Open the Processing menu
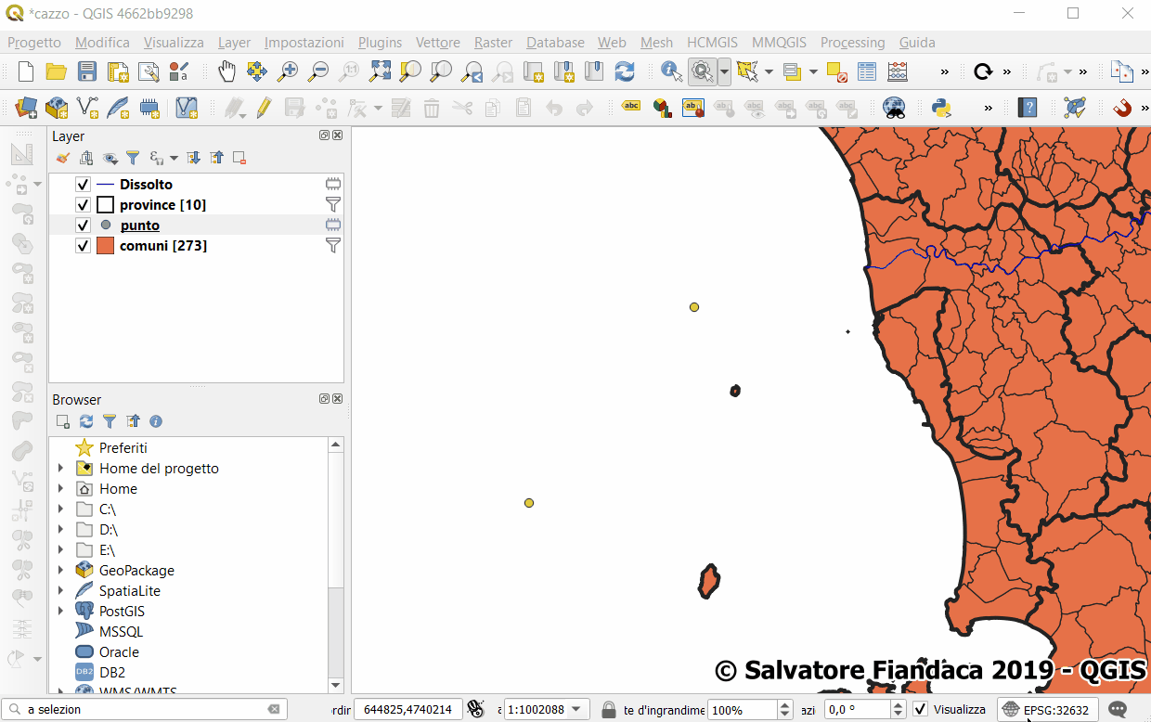 852,43
